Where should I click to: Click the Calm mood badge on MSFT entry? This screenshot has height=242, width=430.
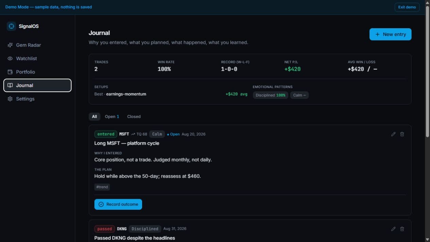157,134
